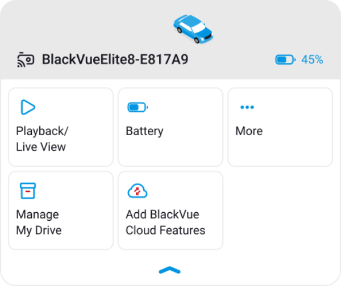The image size is (341, 286).
Task: Click the "Cloud Features" label text
Action: (x=165, y=230)
